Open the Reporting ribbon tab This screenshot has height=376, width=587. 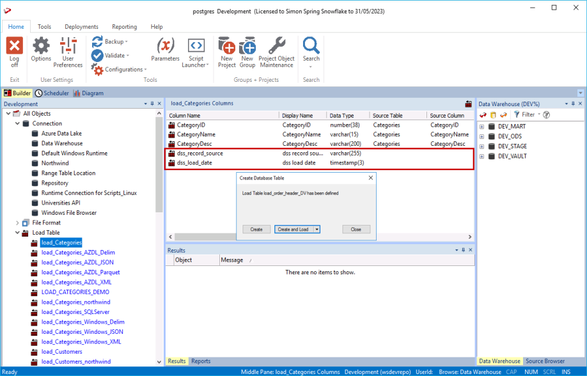coord(124,27)
